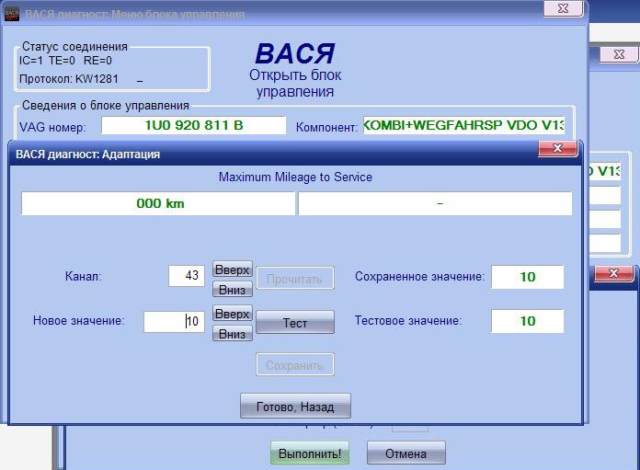The image size is (640, 470).
Task: Click the Вниз button beside the Канал field
Action: coord(233,290)
